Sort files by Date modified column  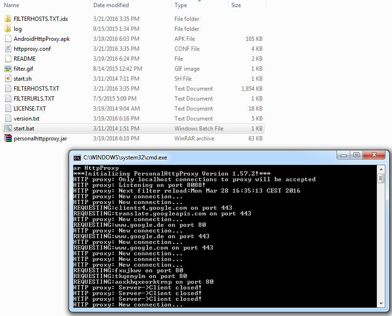pos(111,5)
